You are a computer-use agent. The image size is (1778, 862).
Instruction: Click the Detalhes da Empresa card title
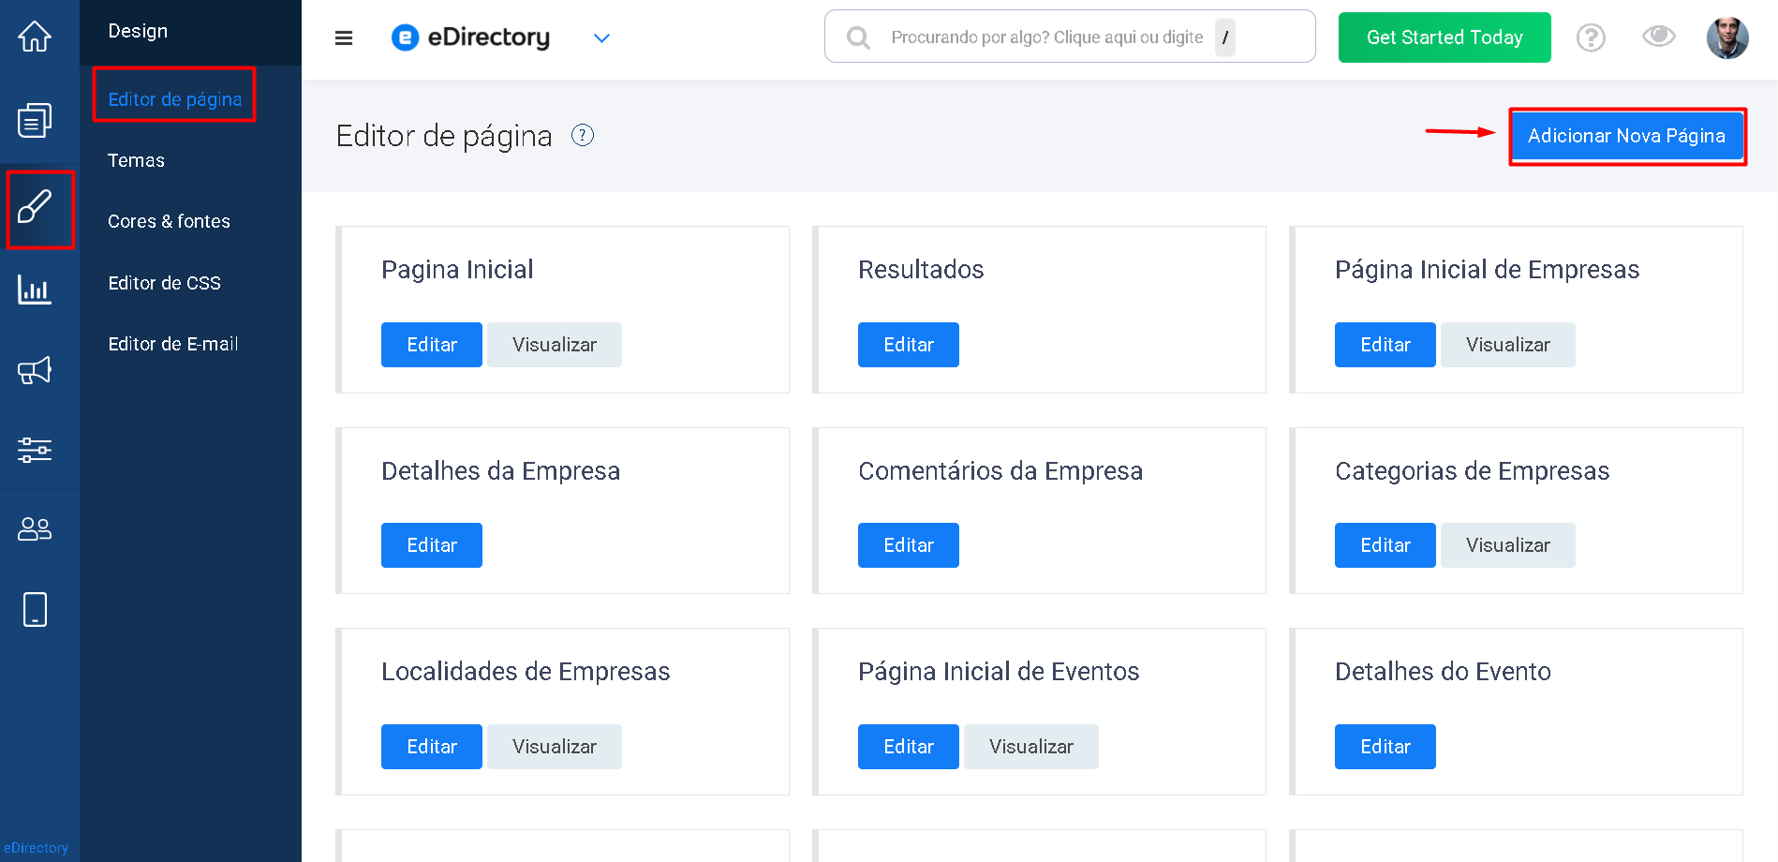[500, 470]
